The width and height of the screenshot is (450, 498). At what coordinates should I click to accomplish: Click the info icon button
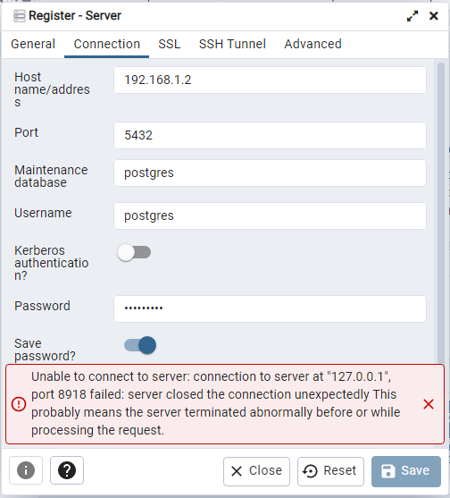point(26,470)
